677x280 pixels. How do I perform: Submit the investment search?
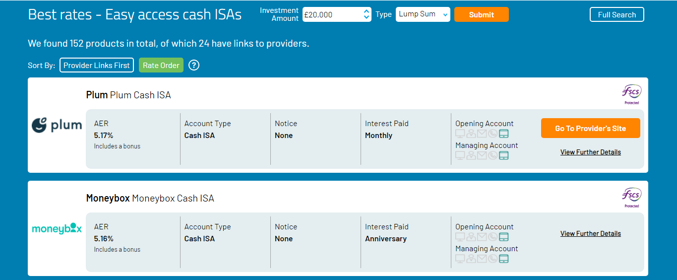(482, 14)
